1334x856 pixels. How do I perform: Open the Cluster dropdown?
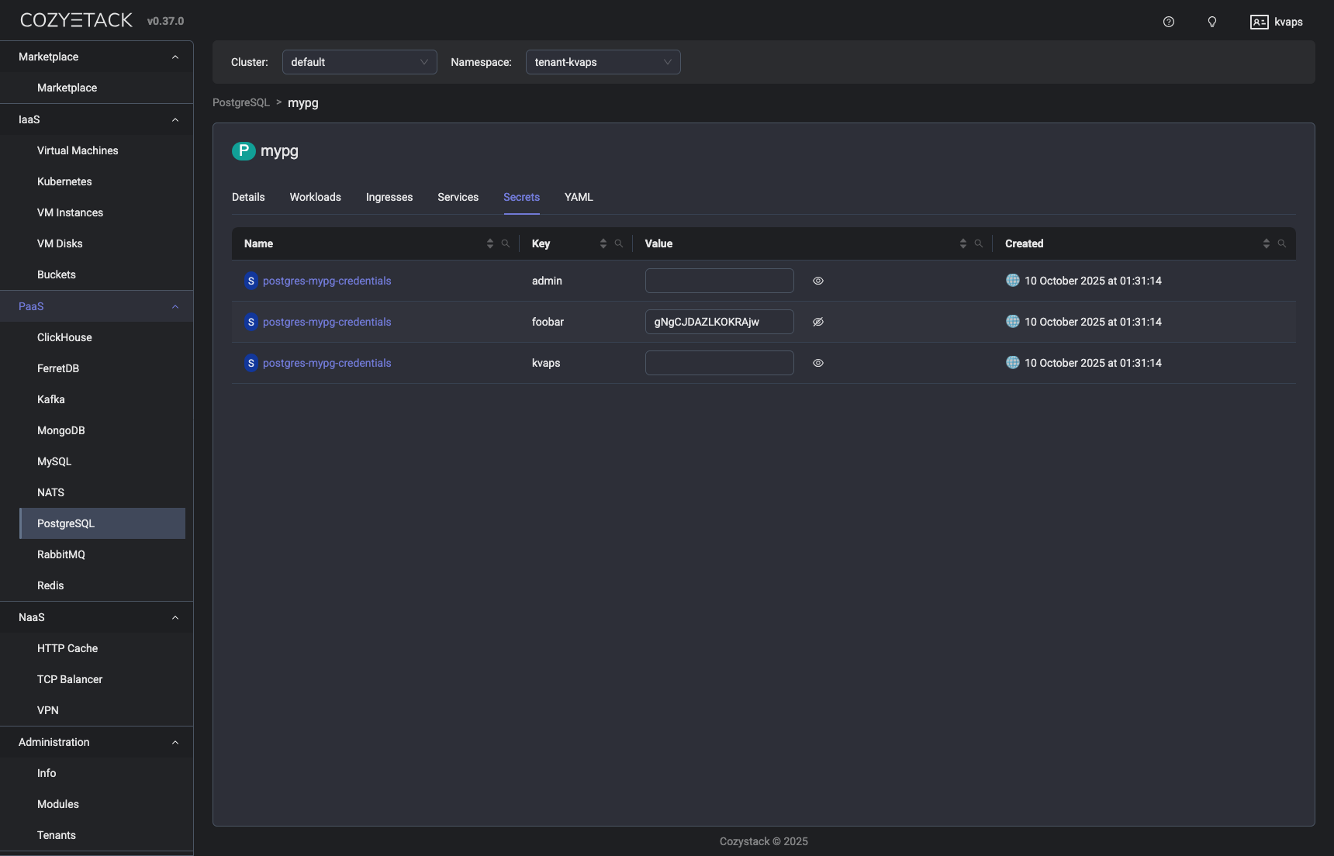(359, 62)
